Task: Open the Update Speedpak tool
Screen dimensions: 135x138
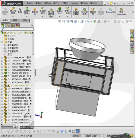Action: click(122, 12)
